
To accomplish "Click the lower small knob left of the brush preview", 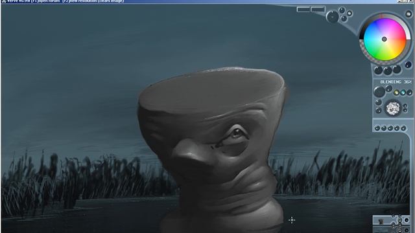I will 379,111.
